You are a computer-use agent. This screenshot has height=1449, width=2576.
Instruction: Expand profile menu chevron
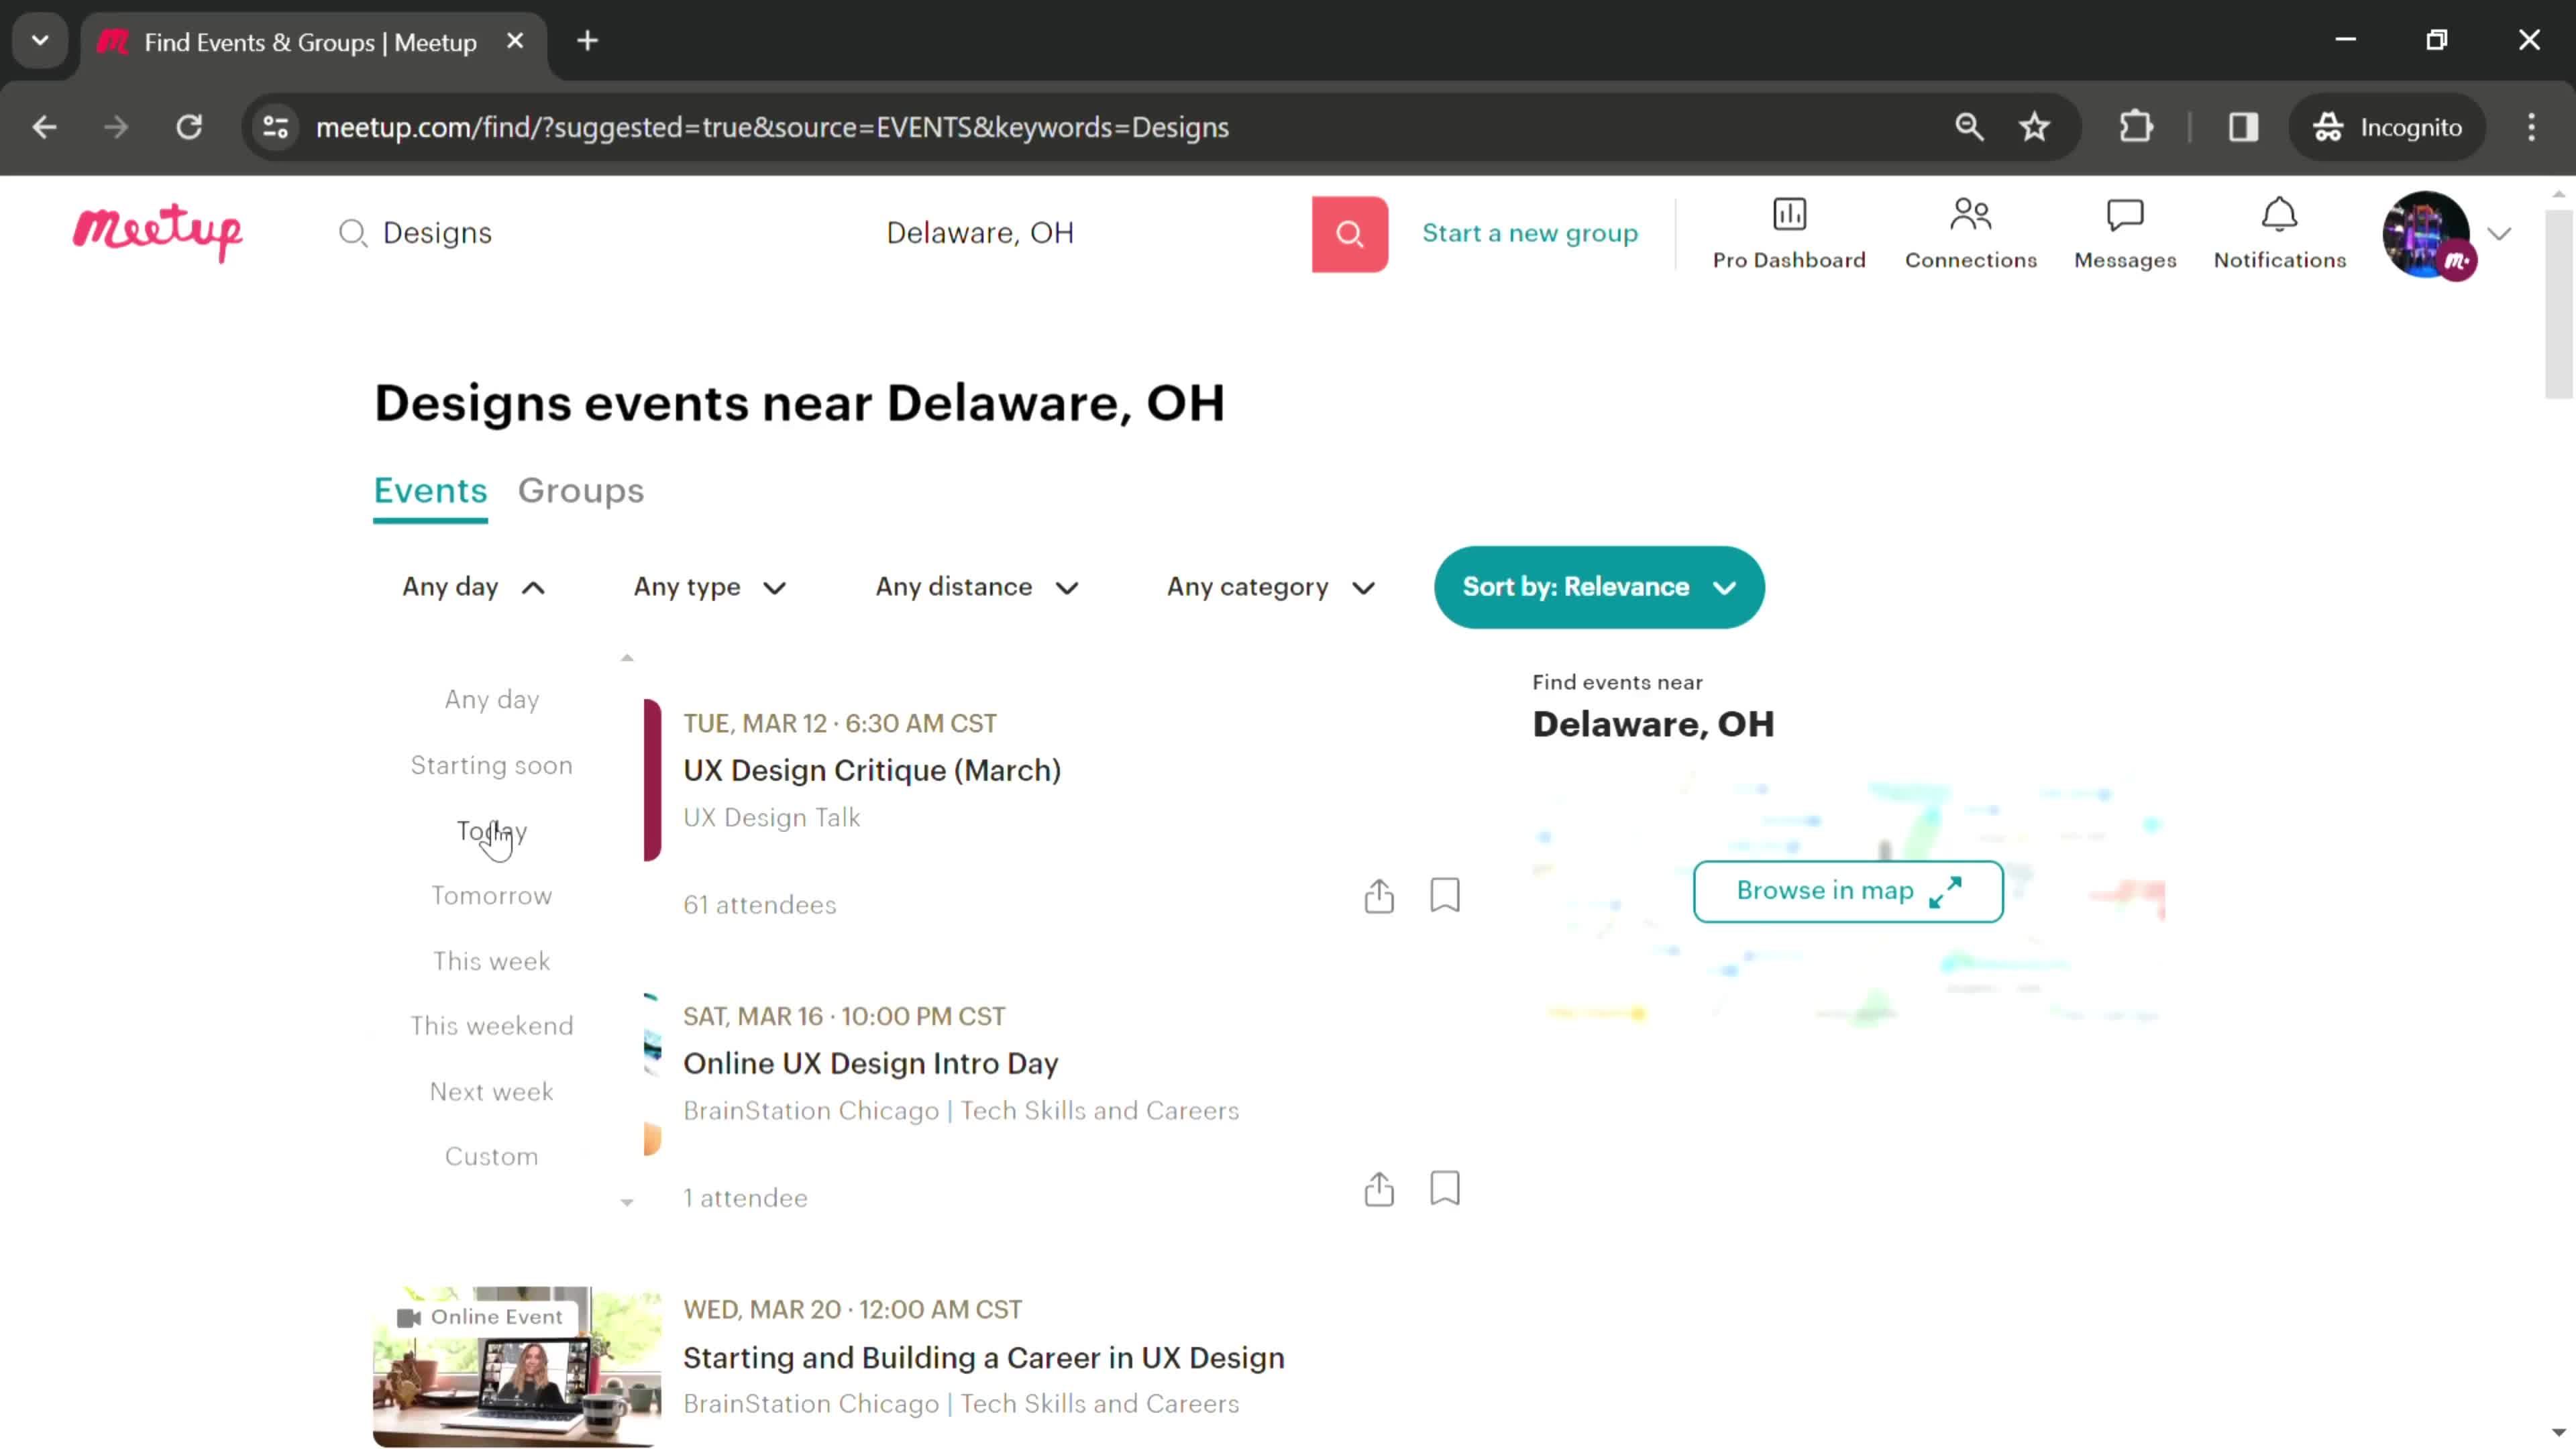(2499, 234)
